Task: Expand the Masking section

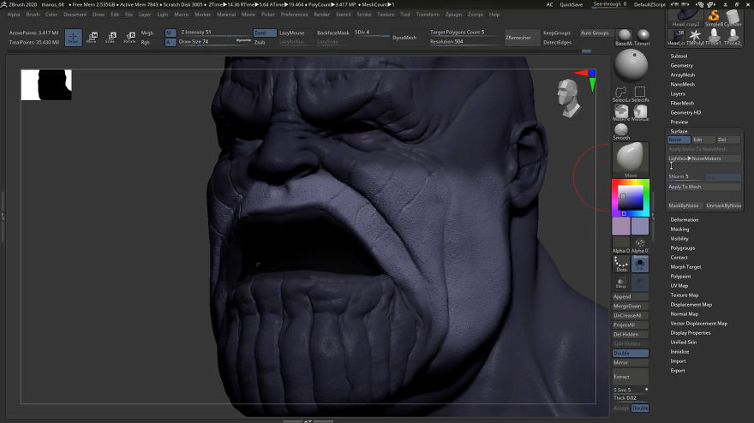Action: point(679,229)
